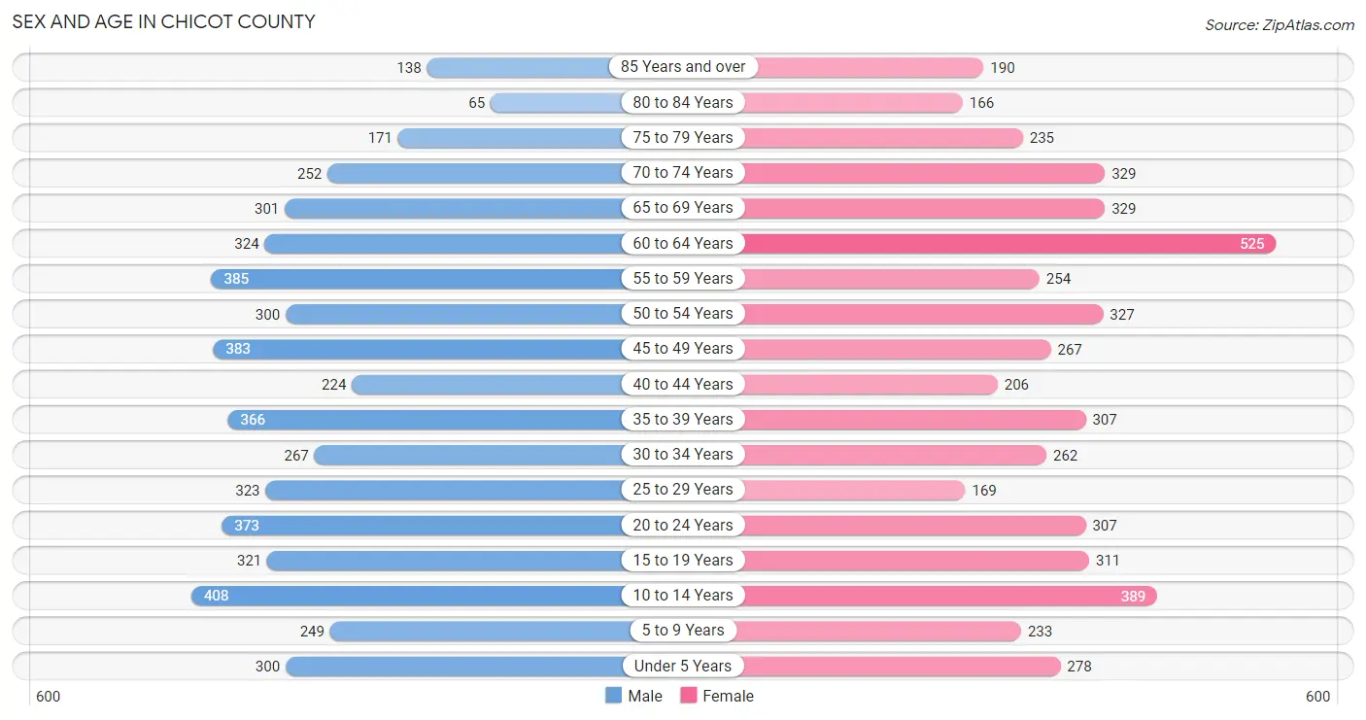Toggle the Male legend label
The height and width of the screenshot is (720, 1366).
pos(645,696)
